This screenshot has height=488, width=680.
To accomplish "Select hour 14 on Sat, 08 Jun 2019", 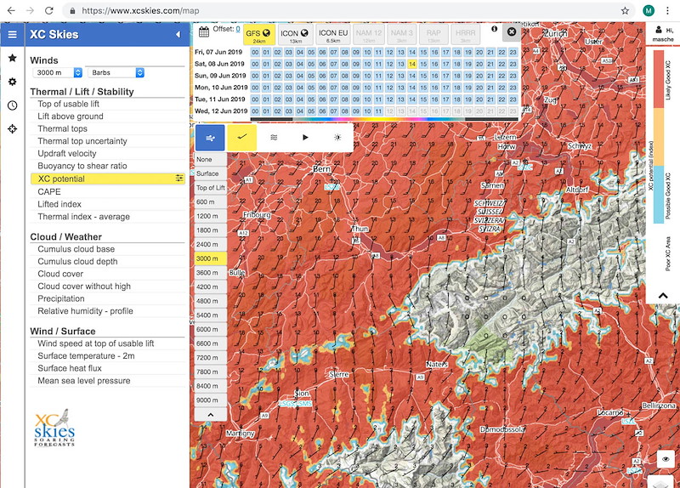I will 412,64.
